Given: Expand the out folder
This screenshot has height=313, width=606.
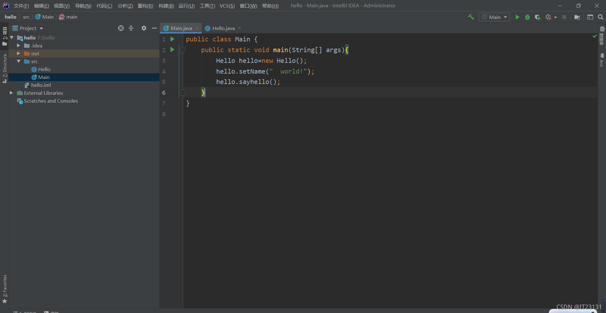Looking at the screenshot, I should click(x=19, y=53).
